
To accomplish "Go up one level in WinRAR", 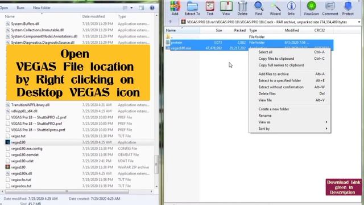I will coord(170,22).
